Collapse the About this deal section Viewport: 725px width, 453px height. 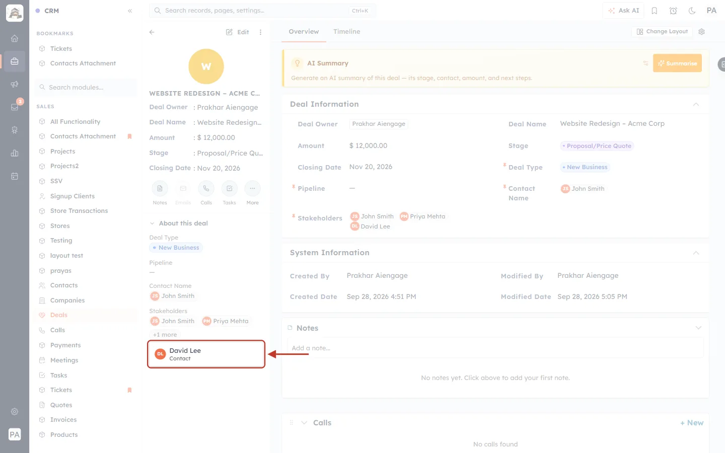152,223
